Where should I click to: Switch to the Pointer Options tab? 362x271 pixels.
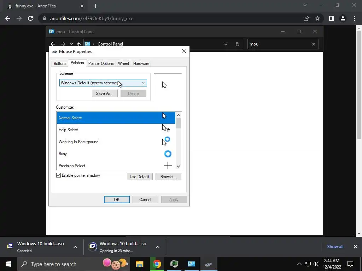101,64
